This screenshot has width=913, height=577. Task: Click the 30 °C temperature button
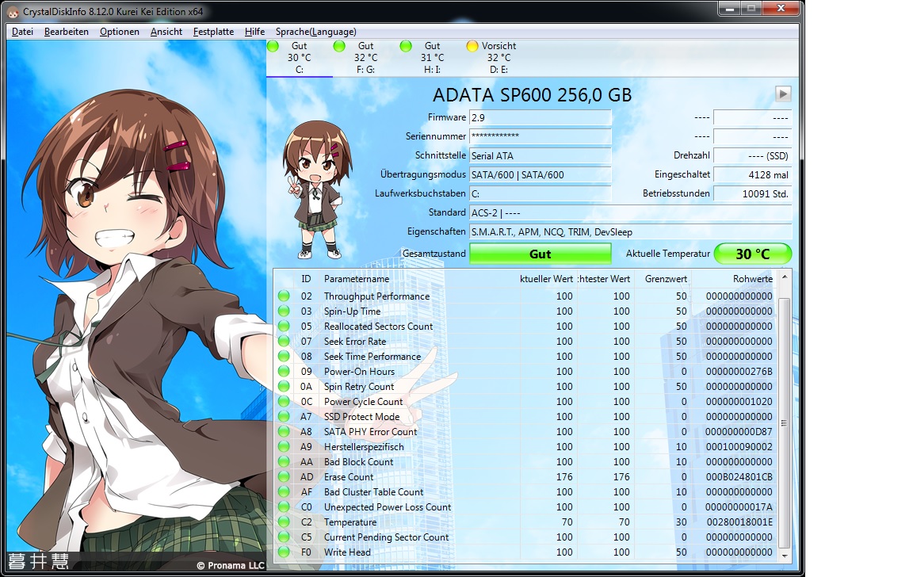pos(753,254)
